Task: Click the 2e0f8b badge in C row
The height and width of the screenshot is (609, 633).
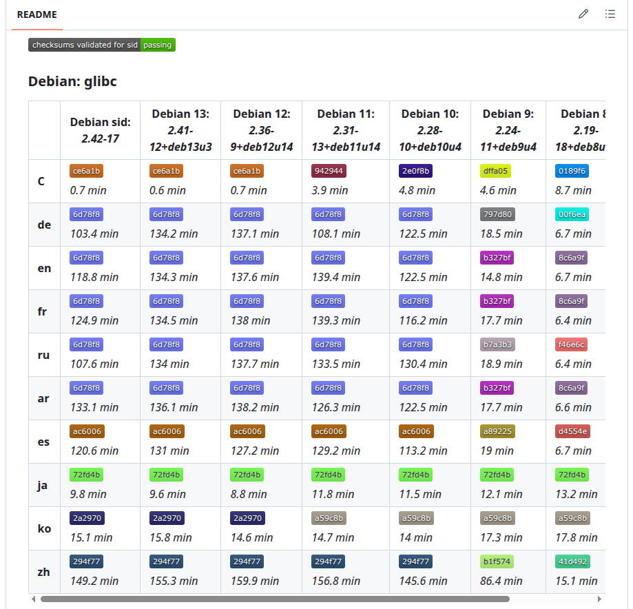Action: (415, 171)
